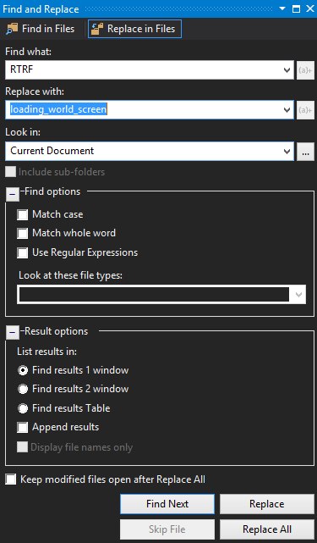The image size is (317, 543).
Task: Click the Find Next button
Action: (167, 504)
